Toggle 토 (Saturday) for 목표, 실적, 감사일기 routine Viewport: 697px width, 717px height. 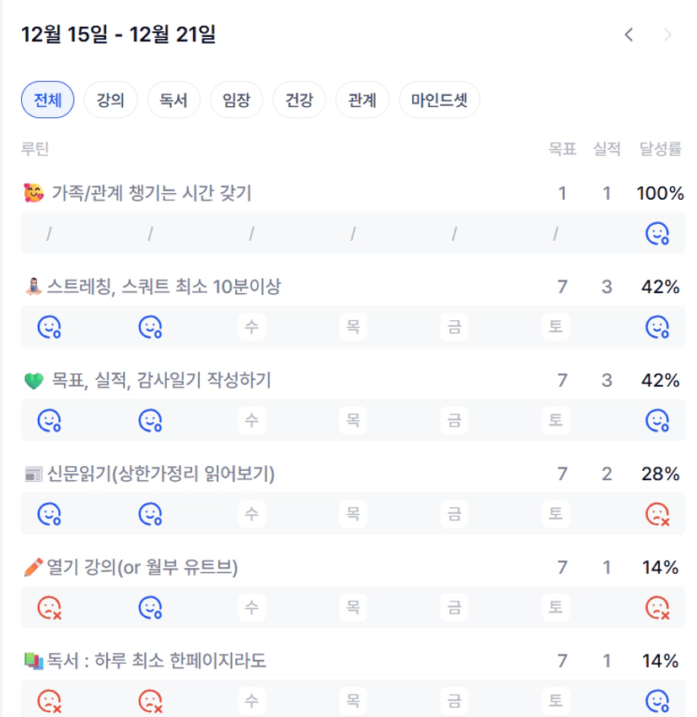click(555, 420)
